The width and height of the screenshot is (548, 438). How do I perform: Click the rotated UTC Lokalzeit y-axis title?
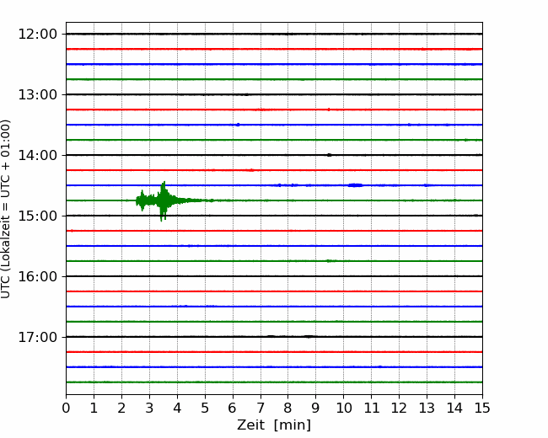tap(7, 208)
